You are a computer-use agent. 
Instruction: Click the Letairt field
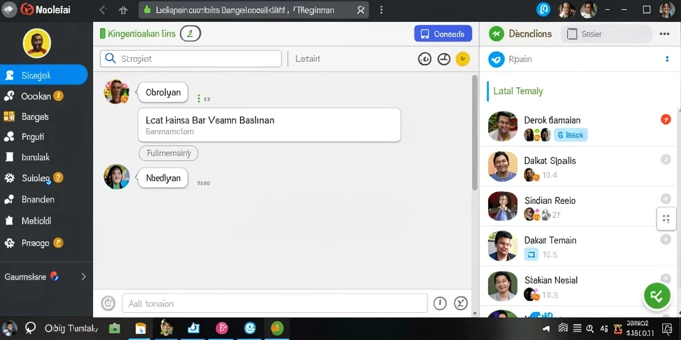[x=307, y=58]
